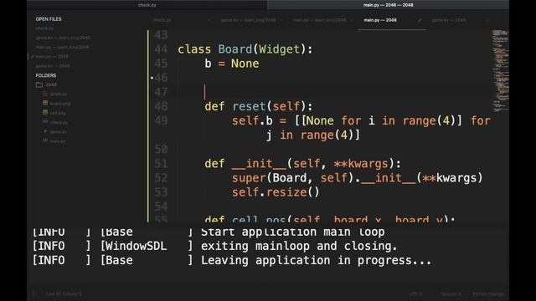Switch to the check.py editor tab
This screenshot has width=536, height=301.
(x=162, y=20)
